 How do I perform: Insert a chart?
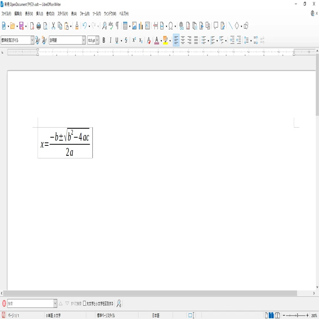click(x=141, y=26)
